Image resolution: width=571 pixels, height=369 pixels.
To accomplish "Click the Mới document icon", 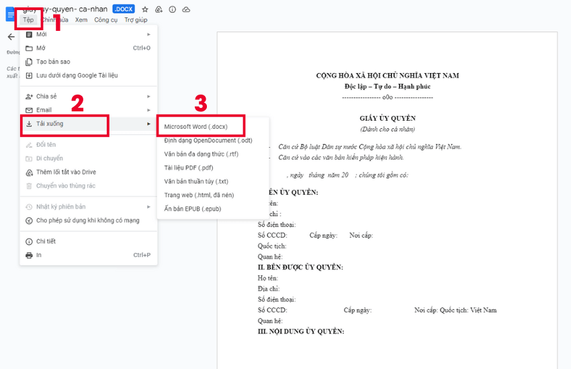I will 29,34.
